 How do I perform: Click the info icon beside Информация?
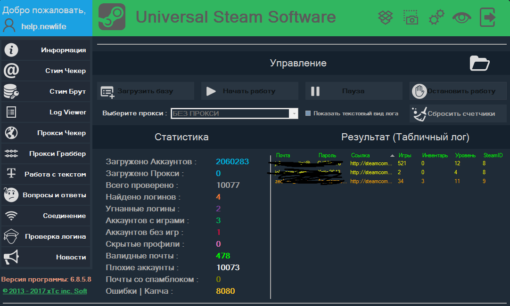click(11, 50)
